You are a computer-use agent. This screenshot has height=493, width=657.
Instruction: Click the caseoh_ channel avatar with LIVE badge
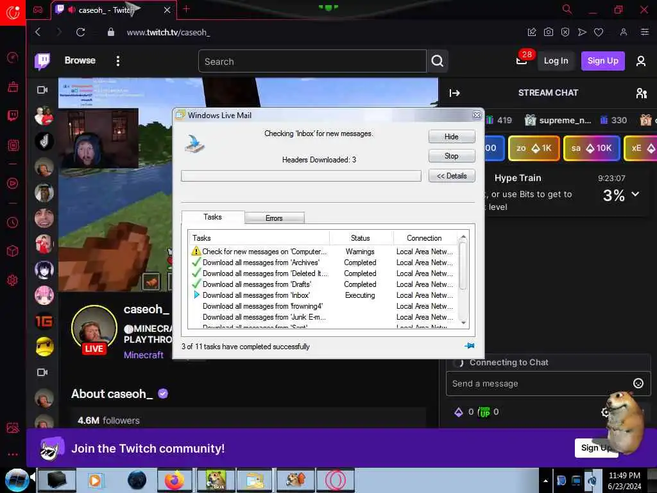pyautogui.click(x=94, y=329)
